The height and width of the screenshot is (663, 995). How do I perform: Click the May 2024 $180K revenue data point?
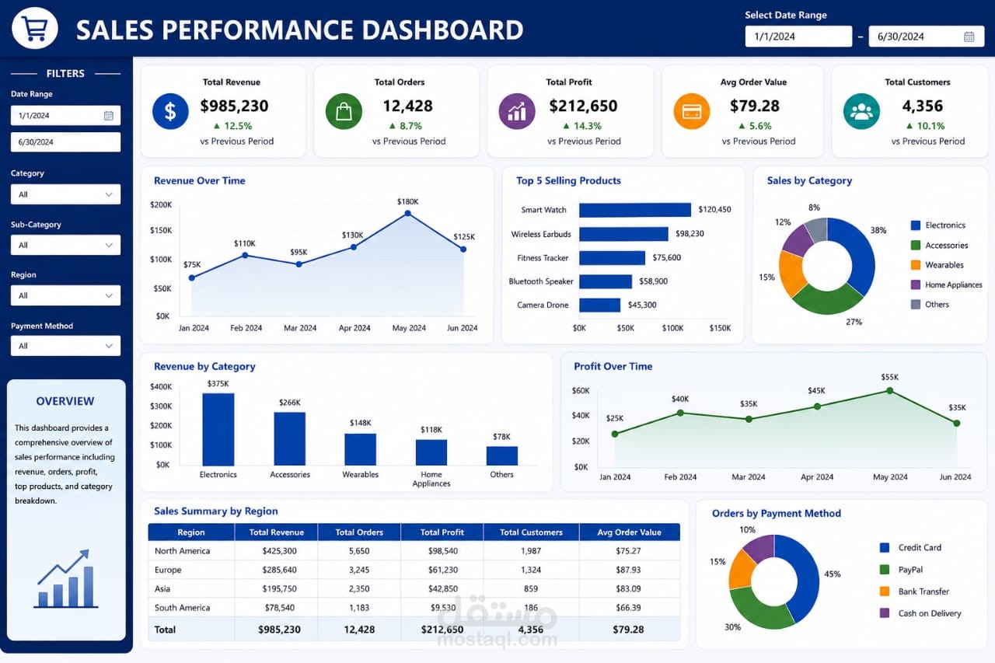408,213
